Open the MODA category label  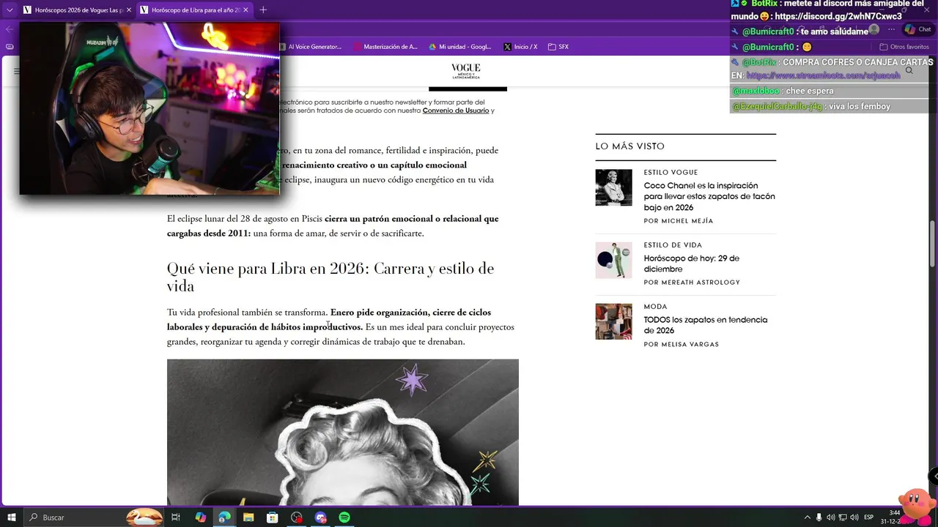coord(656,307)
